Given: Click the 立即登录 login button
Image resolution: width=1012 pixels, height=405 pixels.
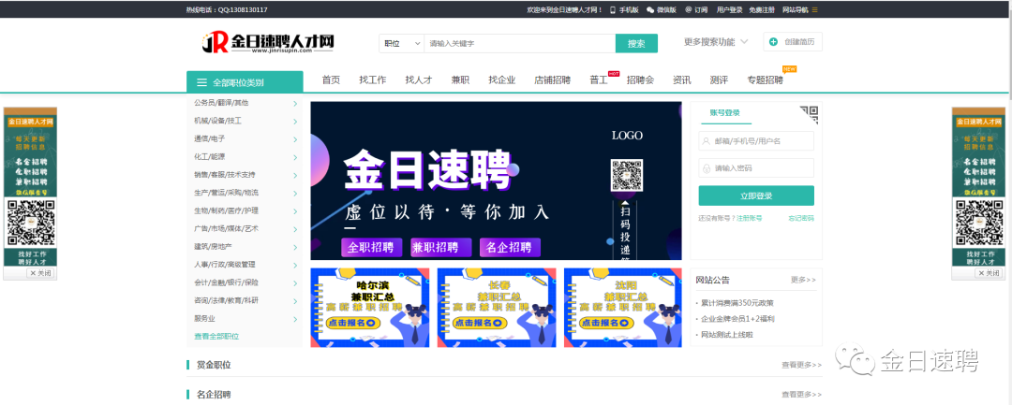Looking at the screenshot, I should (x=756, y=195).
